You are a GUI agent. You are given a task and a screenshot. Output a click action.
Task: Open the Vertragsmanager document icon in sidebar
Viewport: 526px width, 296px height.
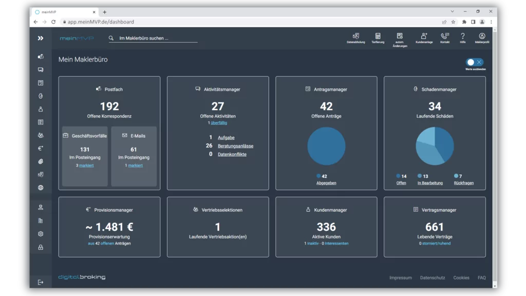41,122
